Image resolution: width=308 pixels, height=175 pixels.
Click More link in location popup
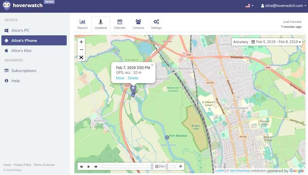tap(120, 78)
